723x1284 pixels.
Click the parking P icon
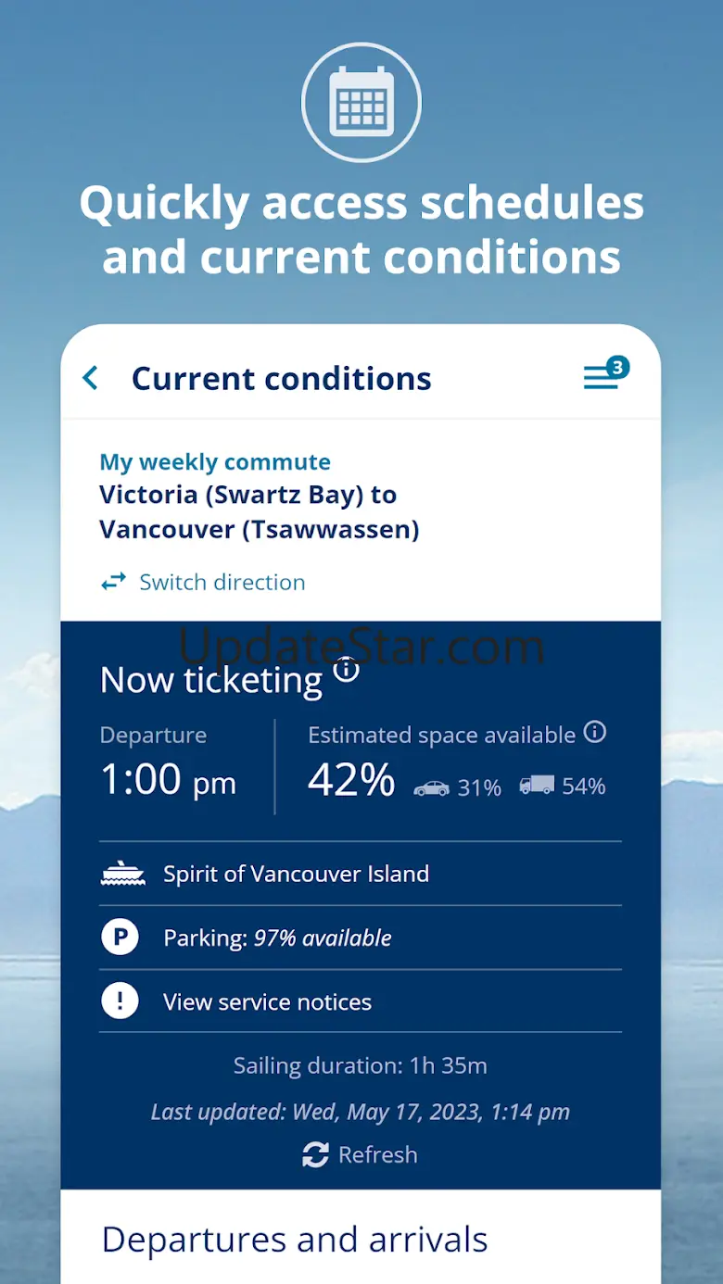[x=120, y=938]
